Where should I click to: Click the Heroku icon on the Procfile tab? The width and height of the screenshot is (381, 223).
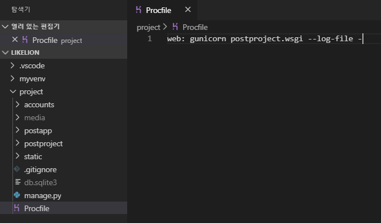pyautogui.click(x=138, y=10)
